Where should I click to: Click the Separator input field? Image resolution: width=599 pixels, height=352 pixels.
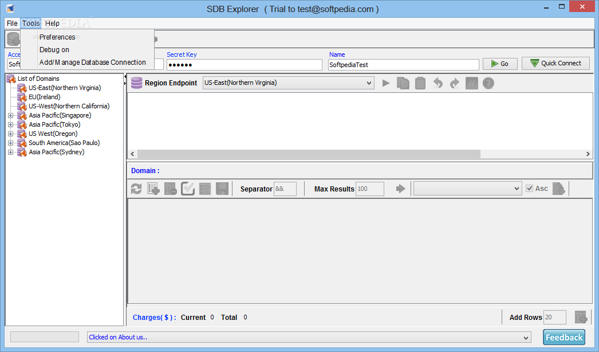pyautogui.click(x=285, y=189)
